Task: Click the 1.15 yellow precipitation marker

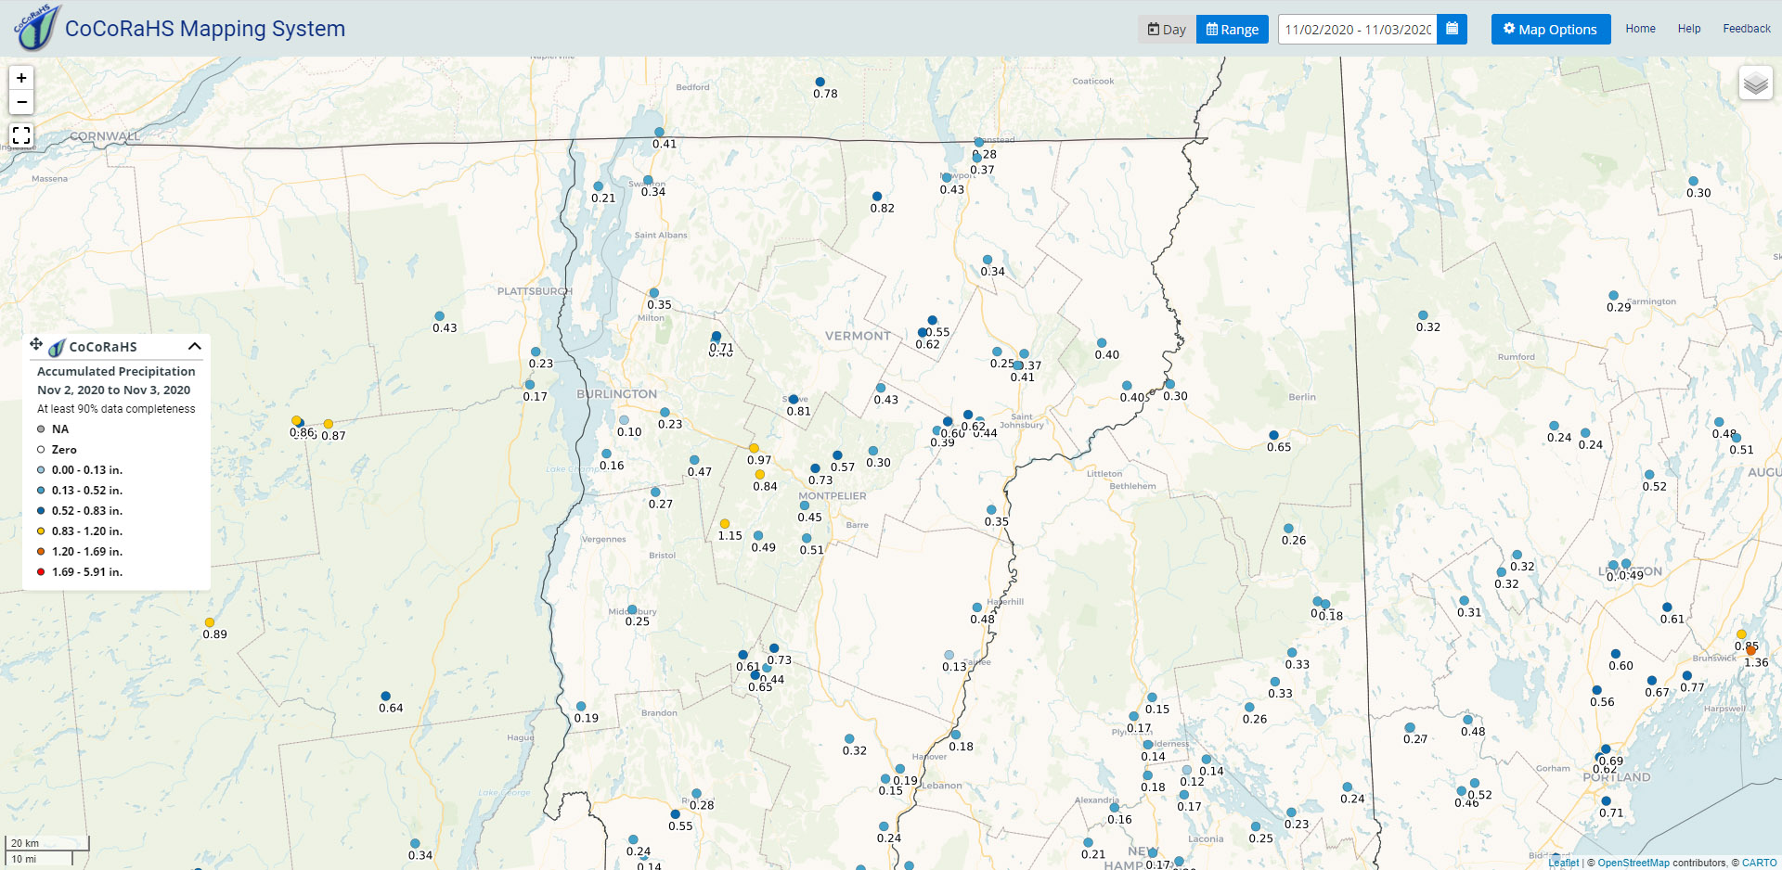Action: point(725,524)
